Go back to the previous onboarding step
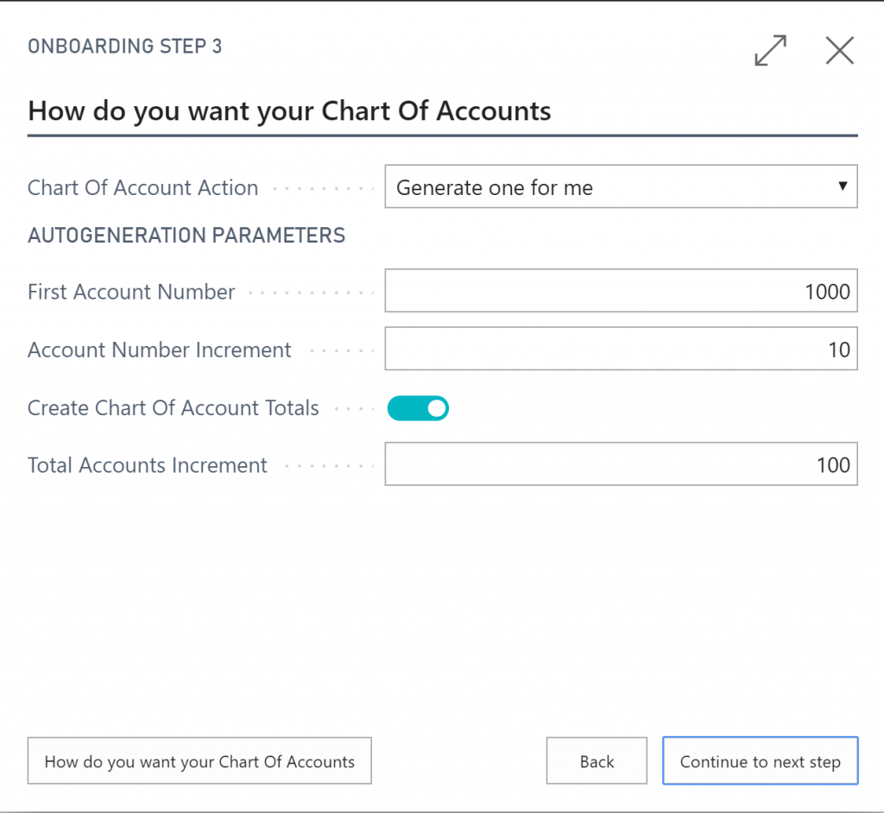This screenshot has width=884, height=813. [x=597, y=760]
